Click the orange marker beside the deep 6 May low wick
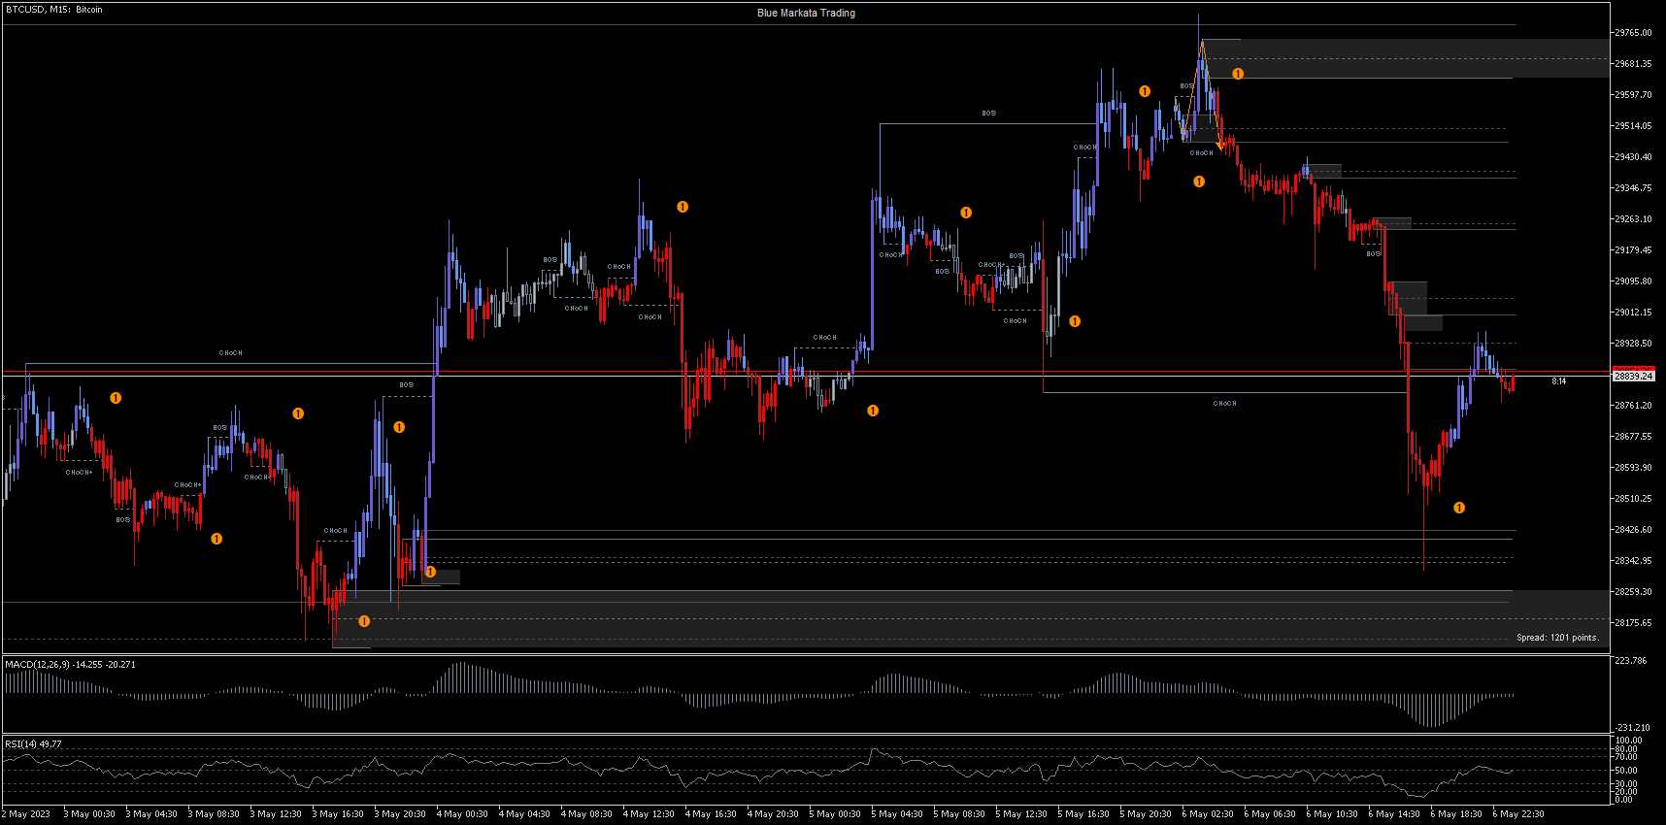The height and width of the screenshot is (825, 1666). pos(1459,508)
